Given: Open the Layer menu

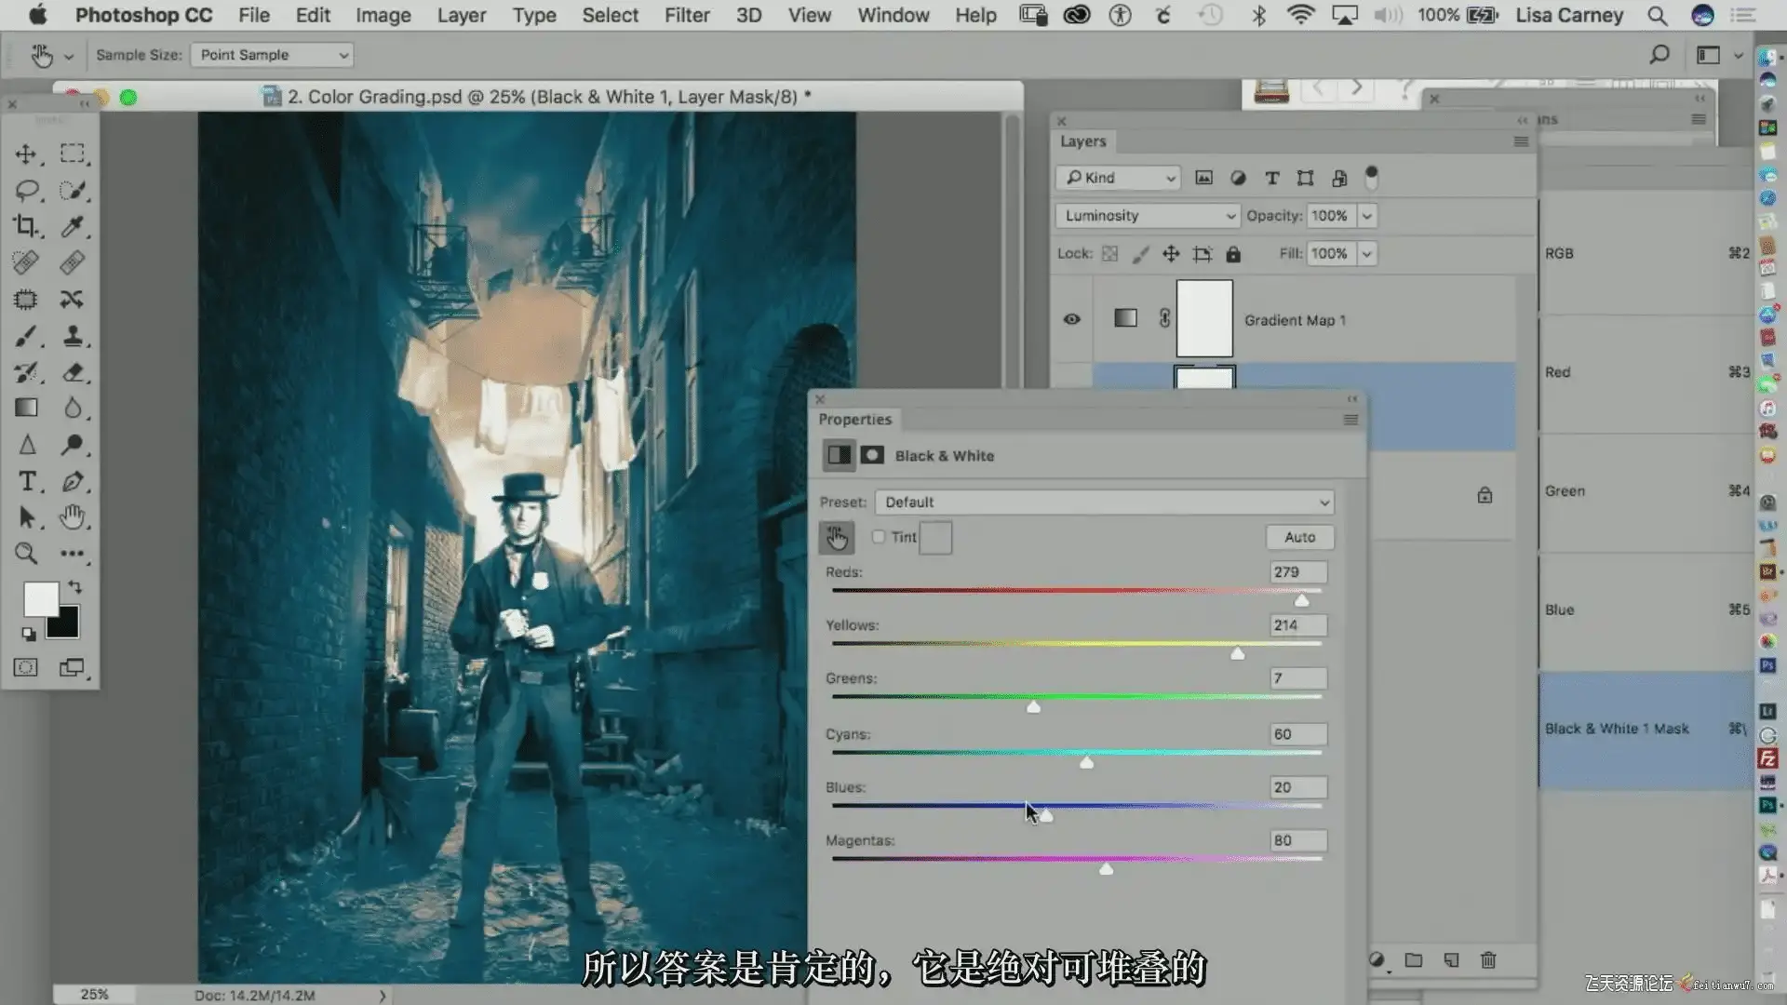Looking at the screenshot, I should pyautogui.click(x=462, y=15).
